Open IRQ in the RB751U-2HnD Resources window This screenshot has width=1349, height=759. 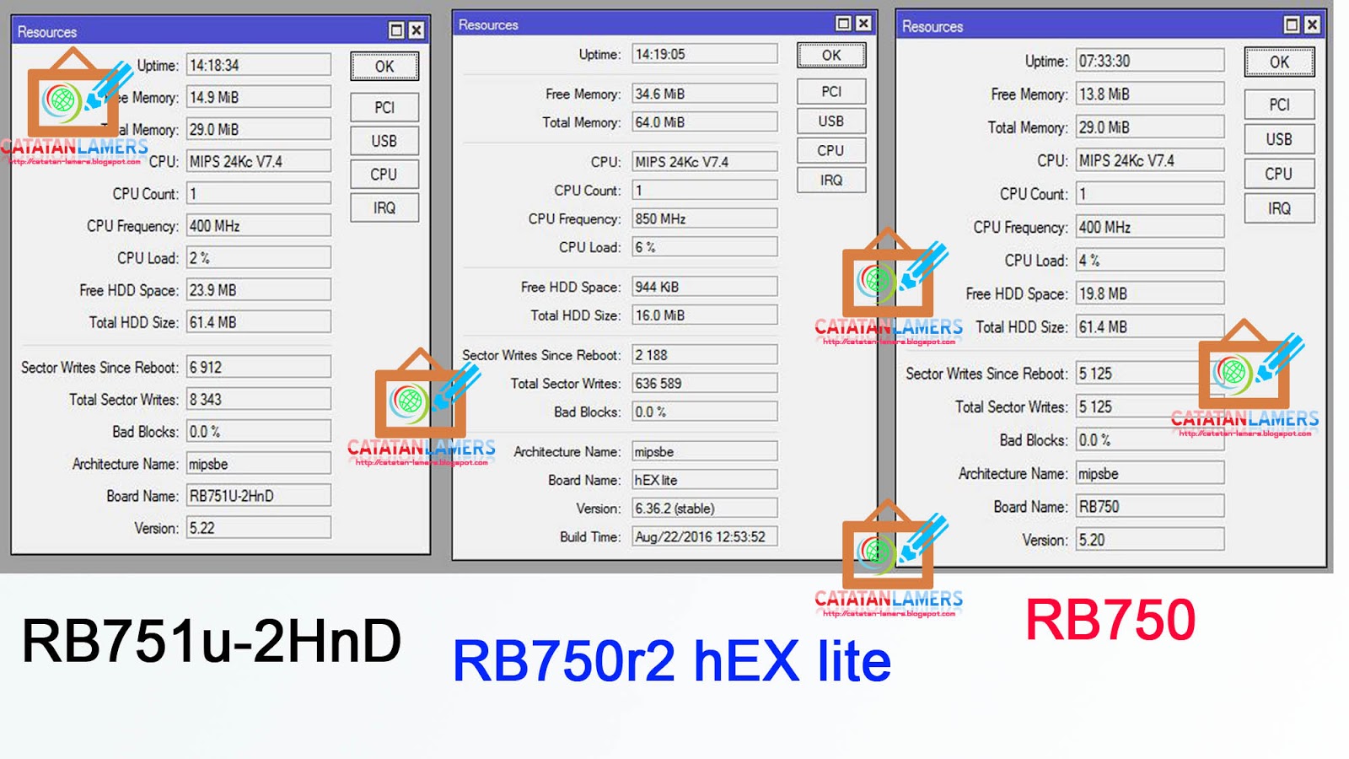384,207
